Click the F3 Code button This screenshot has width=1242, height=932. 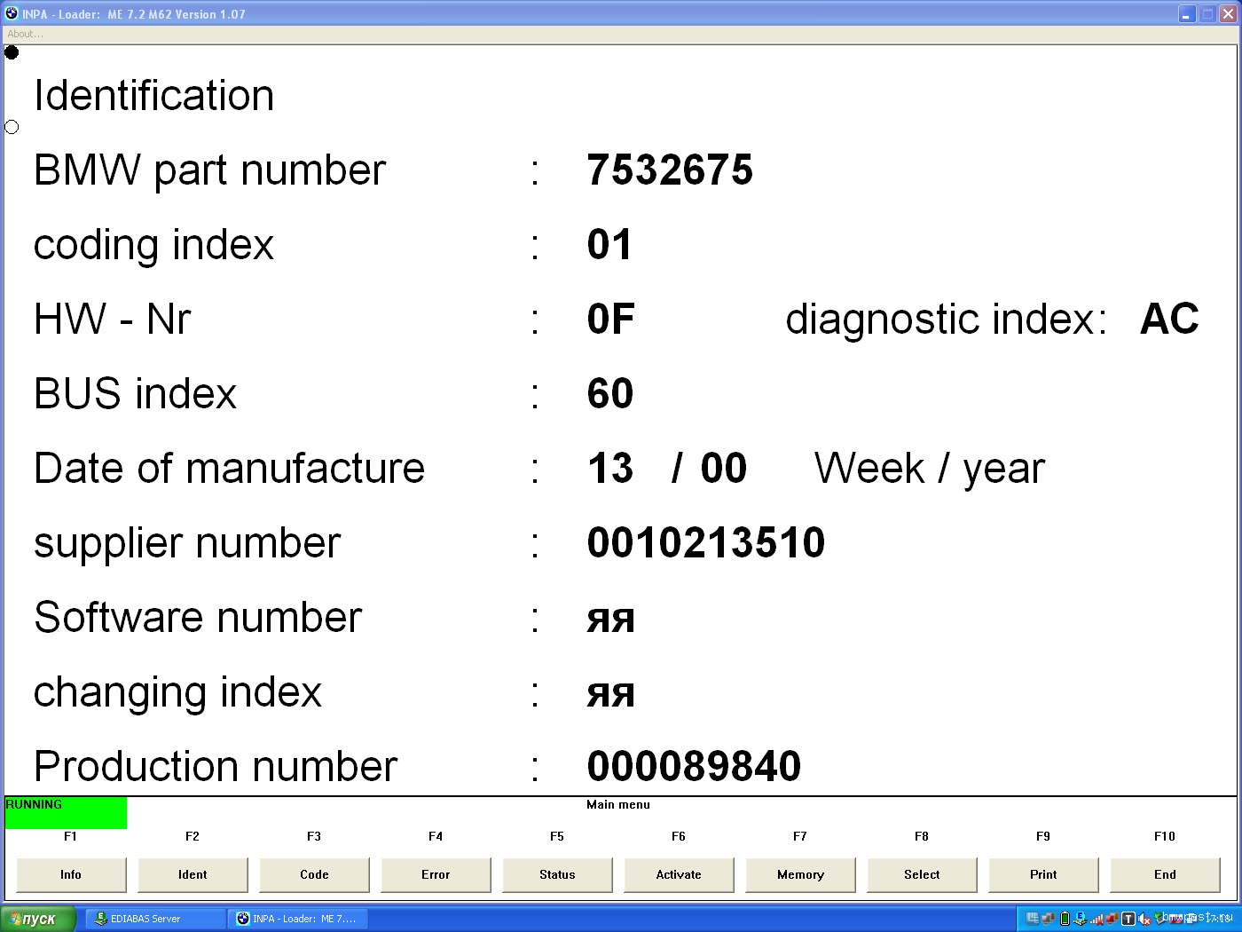tap(314, 874)
